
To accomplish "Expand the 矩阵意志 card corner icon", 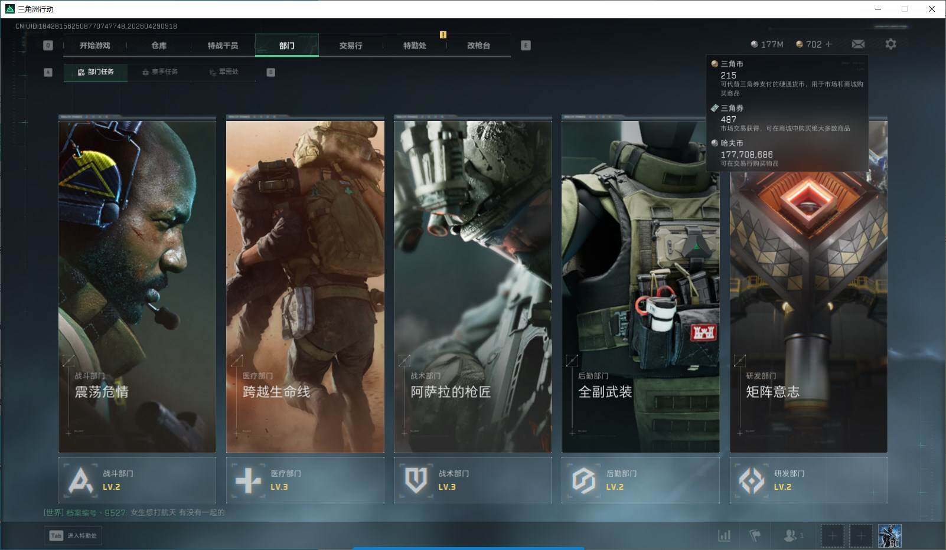I will click(739, 360).
